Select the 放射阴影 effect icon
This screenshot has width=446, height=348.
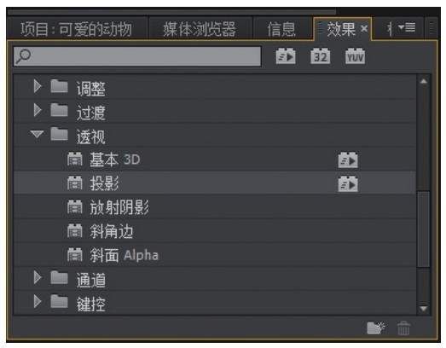75,207
